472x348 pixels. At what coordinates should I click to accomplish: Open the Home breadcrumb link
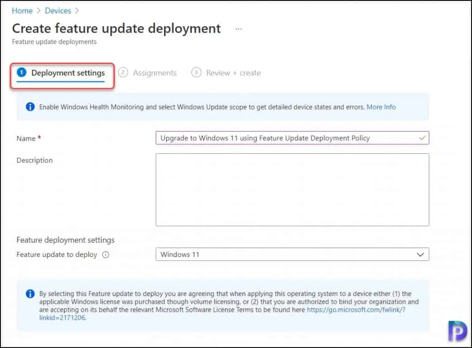click(22, 11)
